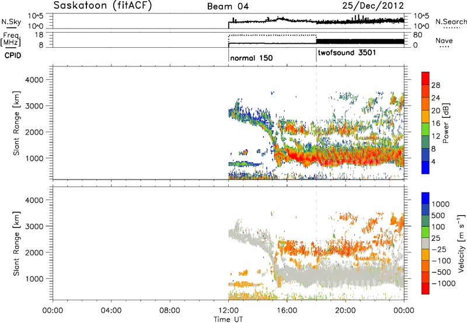
Task: Click the 'Freq. [MHz]' axis label
Action: coord(11,39)
